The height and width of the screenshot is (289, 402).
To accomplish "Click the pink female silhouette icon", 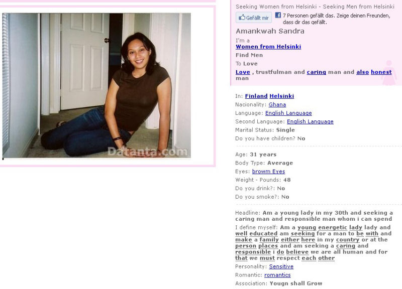I will [x=389, y=73].
